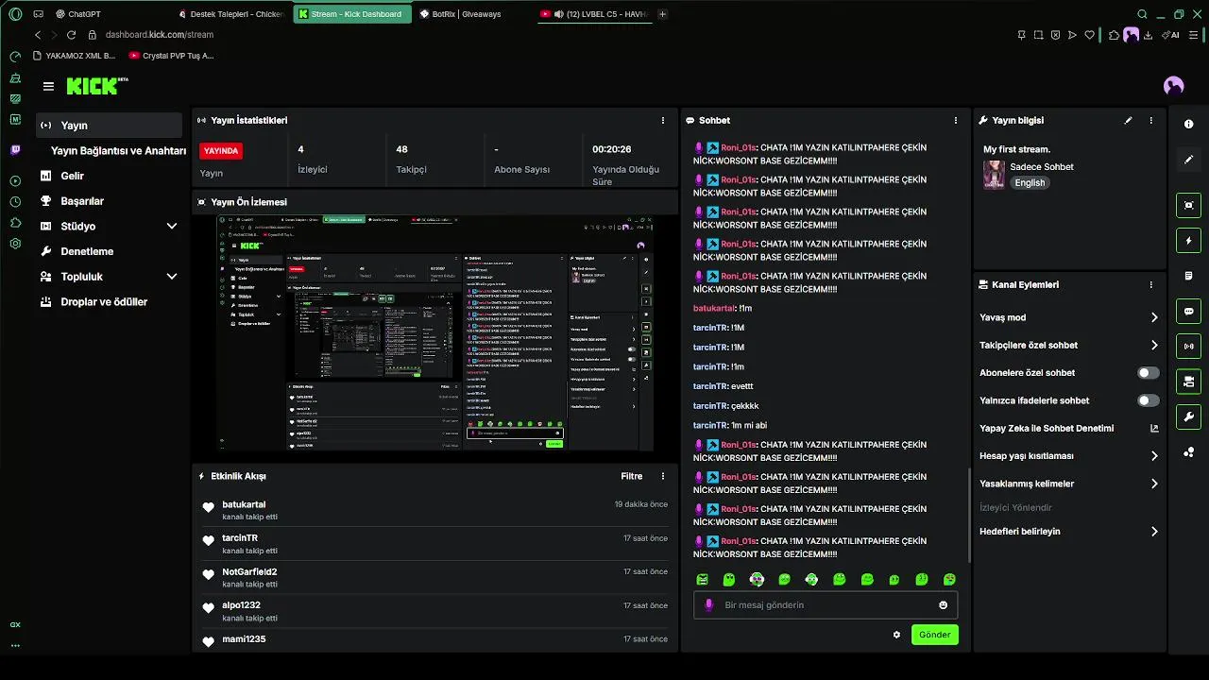Open Sohbet panel three-dot menu
1209x680 pixels.
tap(956, 121)
